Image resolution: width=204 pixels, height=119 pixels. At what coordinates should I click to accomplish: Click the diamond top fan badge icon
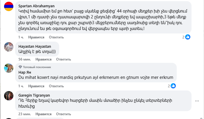20,67
